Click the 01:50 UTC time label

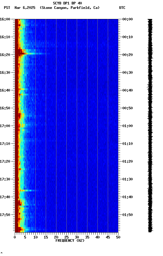tap(128, 215)
